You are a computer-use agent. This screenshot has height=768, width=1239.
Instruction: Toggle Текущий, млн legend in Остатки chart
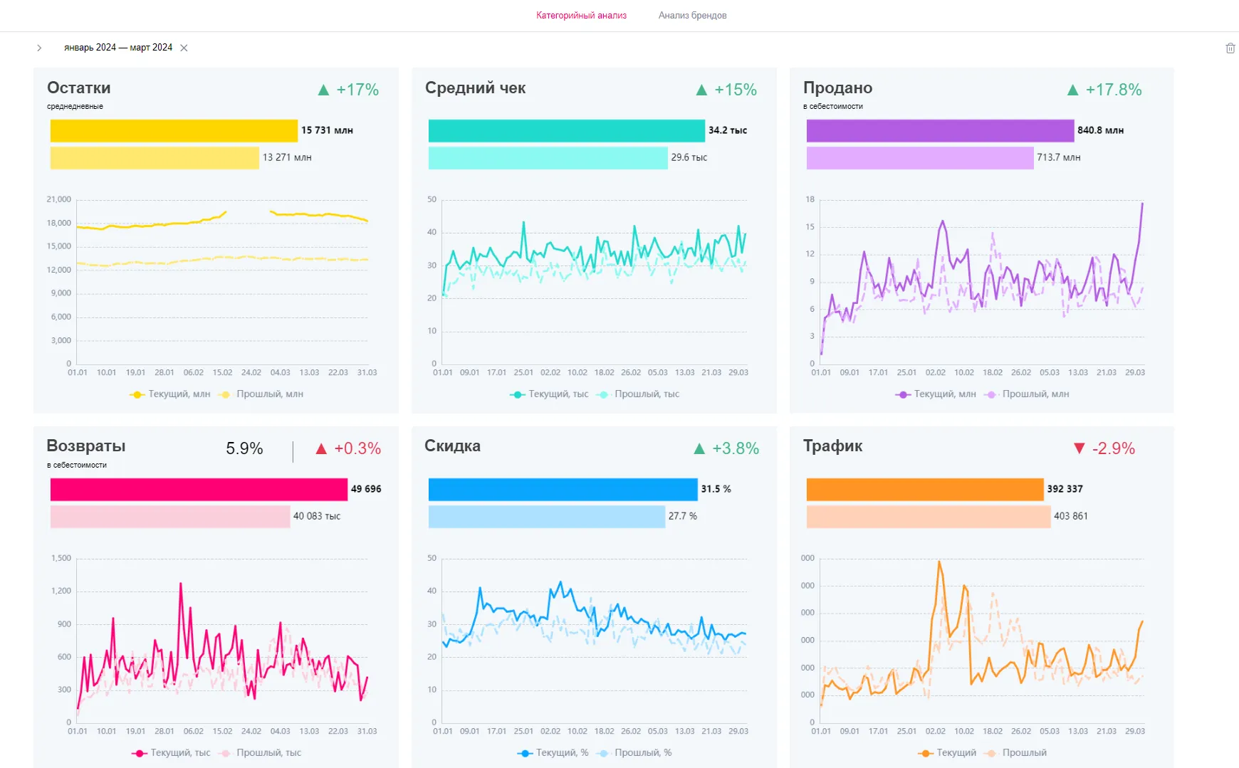(x=170, y=394)
